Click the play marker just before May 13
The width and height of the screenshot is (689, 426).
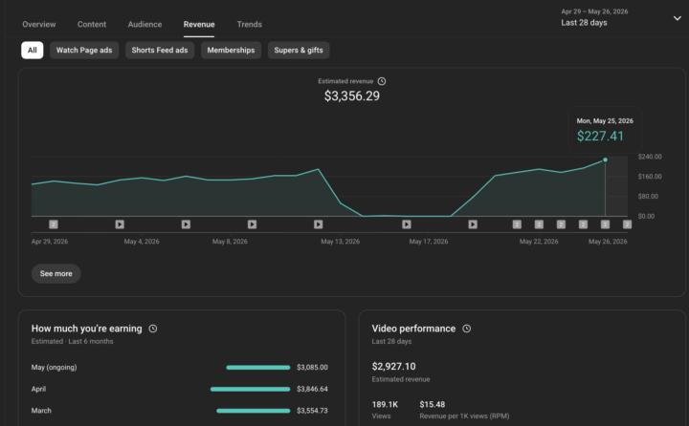[318, 224]
